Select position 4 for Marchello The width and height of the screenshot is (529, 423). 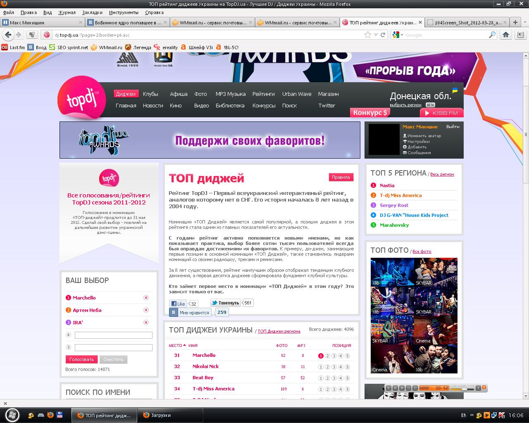[x=341, y=356]
